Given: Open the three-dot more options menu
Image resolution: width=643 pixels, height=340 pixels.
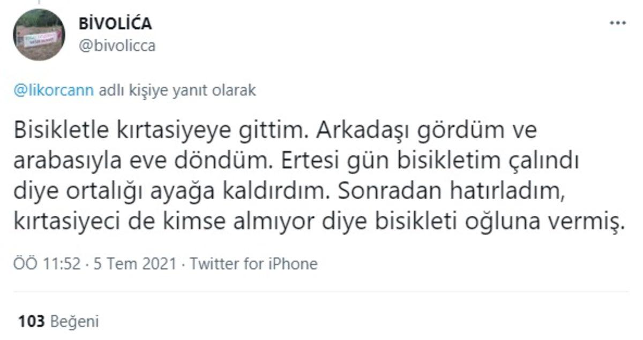Looking at the screenshot, I should [617, 24].
